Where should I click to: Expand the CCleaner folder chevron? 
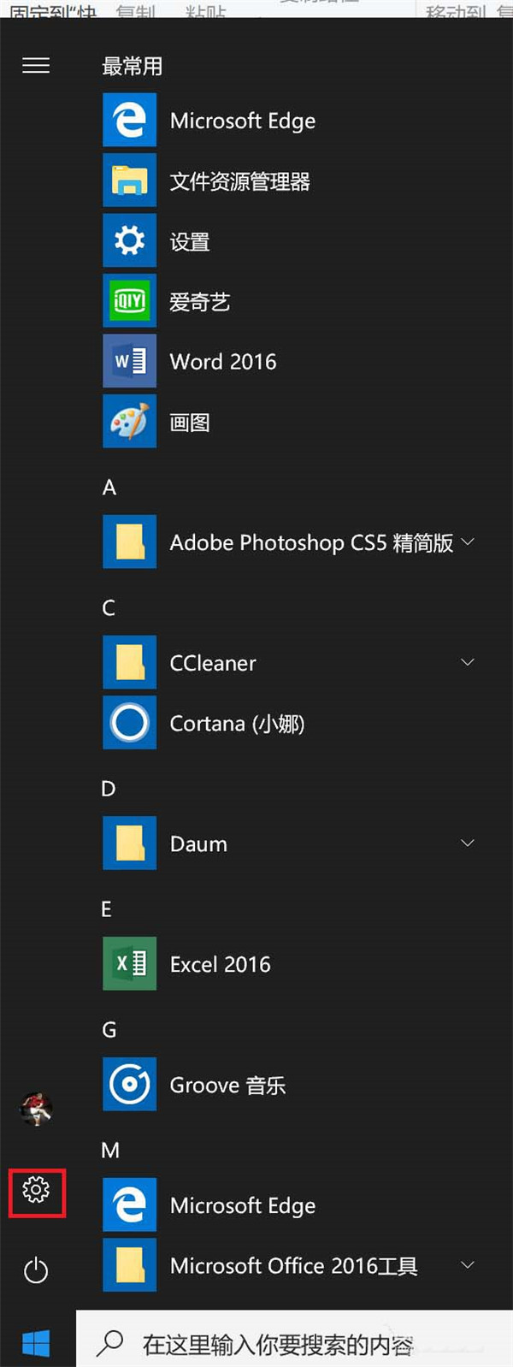(x=468, y=662)
